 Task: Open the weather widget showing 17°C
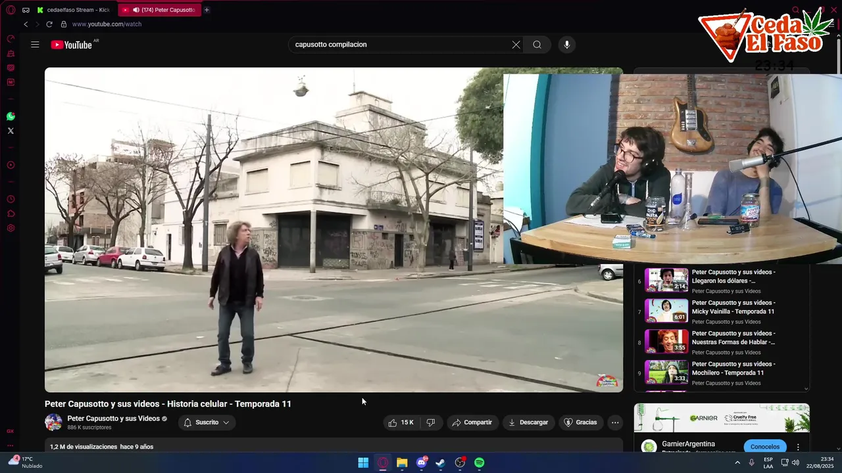25,462
